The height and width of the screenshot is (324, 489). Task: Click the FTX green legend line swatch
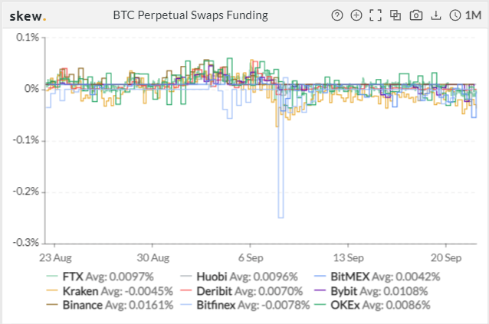click(x=52, y=277)
